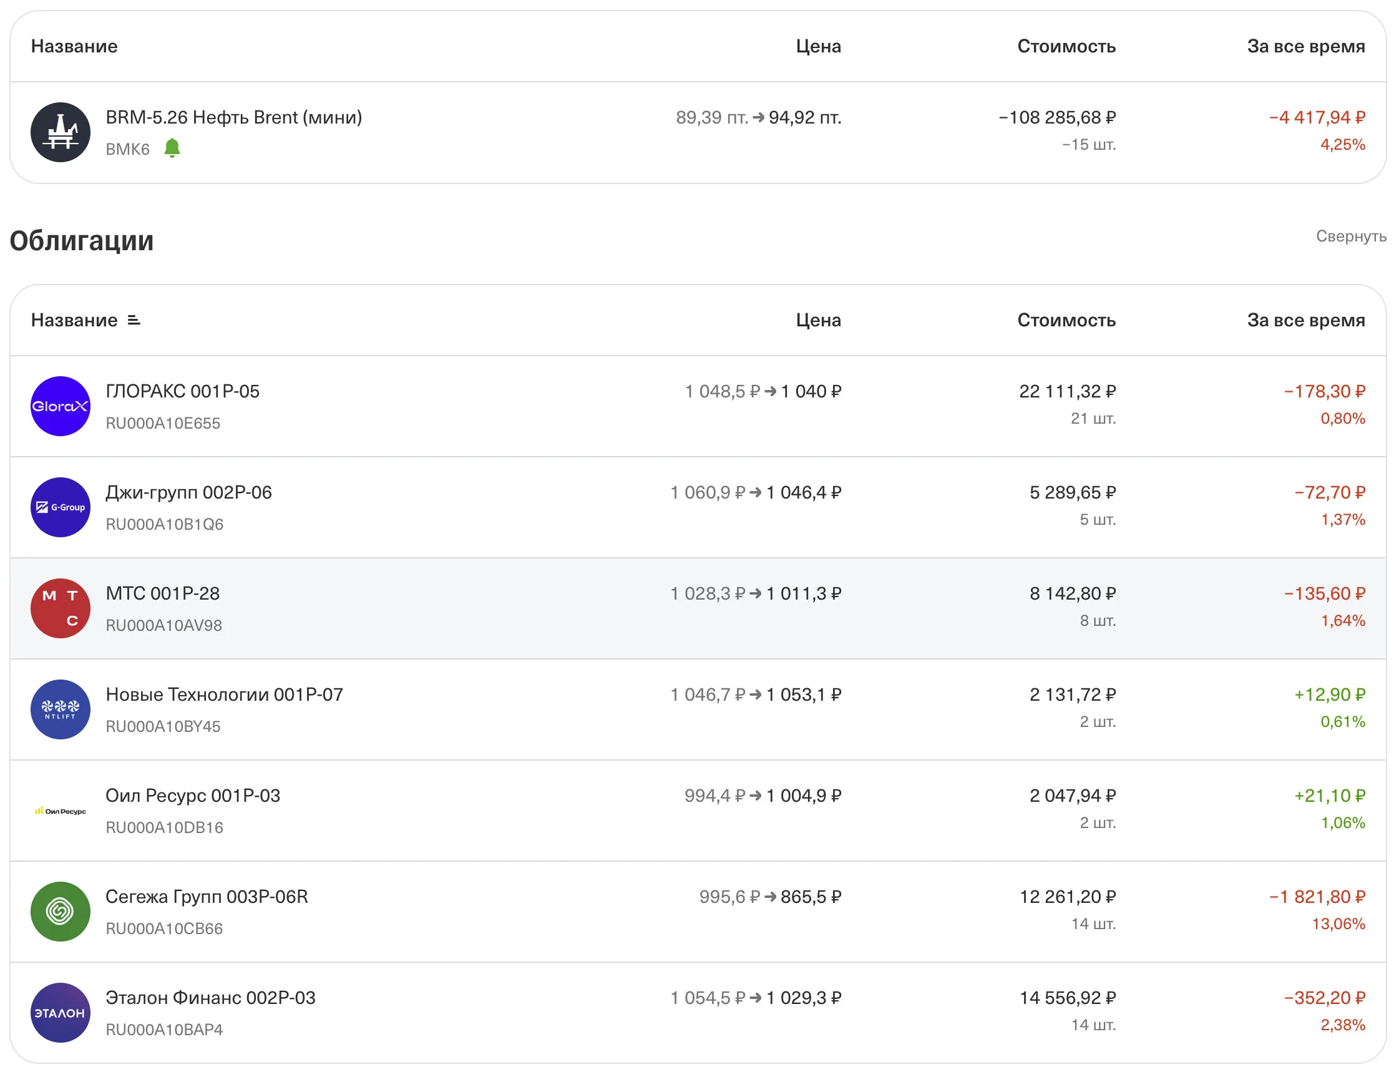Click Сегежа loss −1 821,80 ₽
1394x1067 pixels.
pos(1317,897)
